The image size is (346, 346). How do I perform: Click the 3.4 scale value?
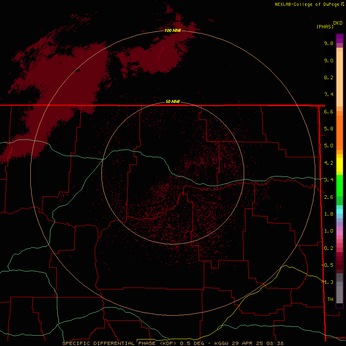click(329, 180)
